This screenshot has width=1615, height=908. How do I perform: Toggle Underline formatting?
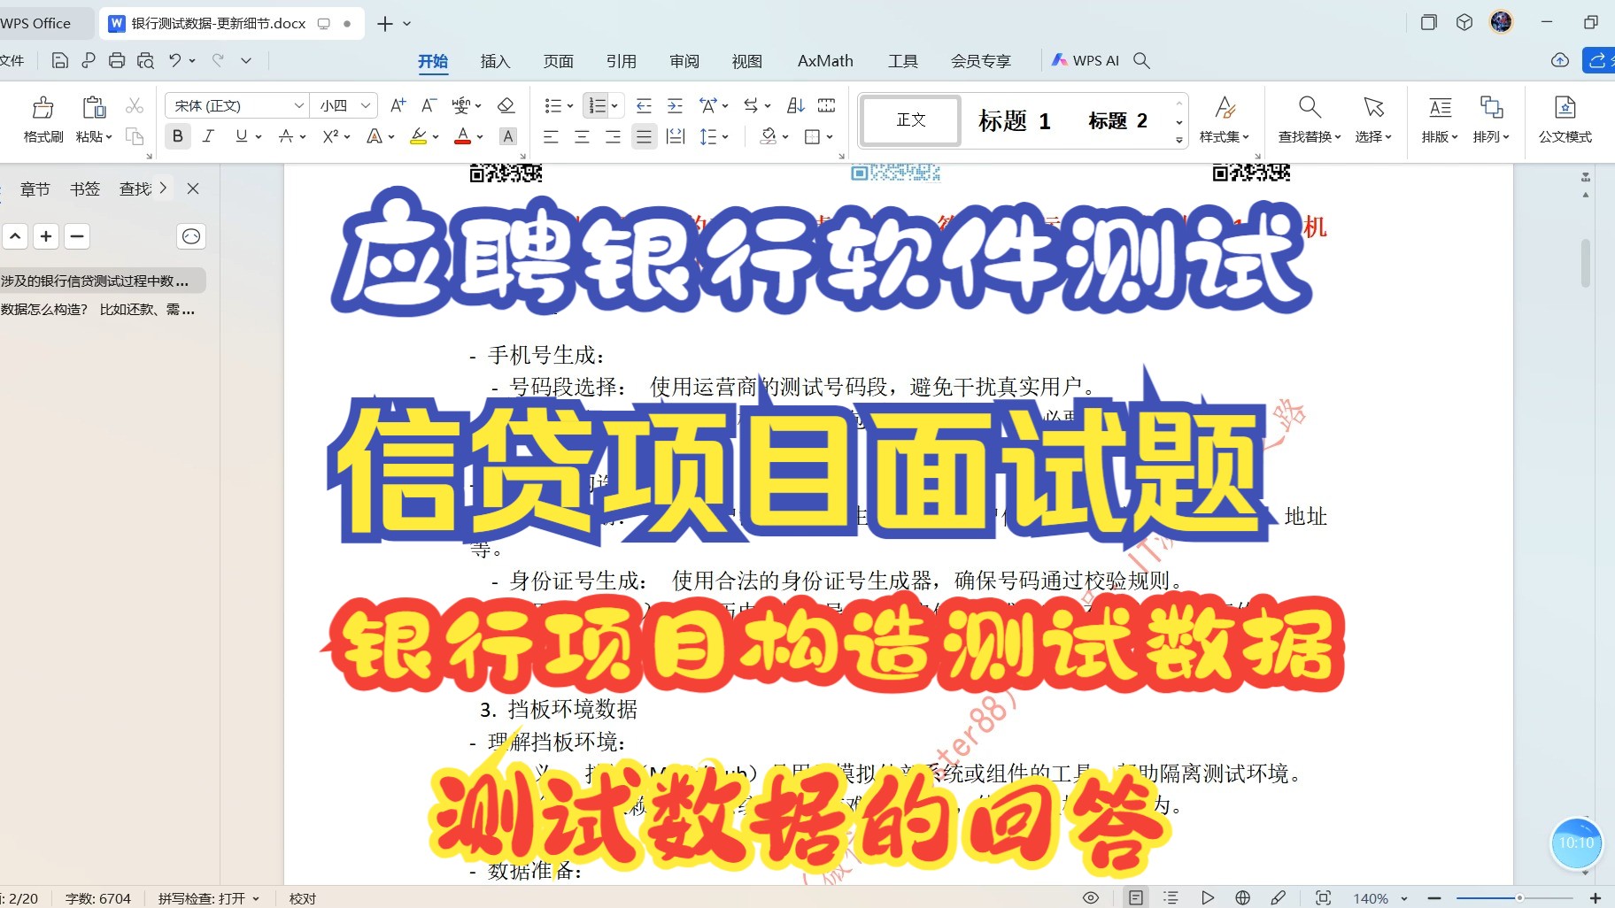[x=241, y=136]
